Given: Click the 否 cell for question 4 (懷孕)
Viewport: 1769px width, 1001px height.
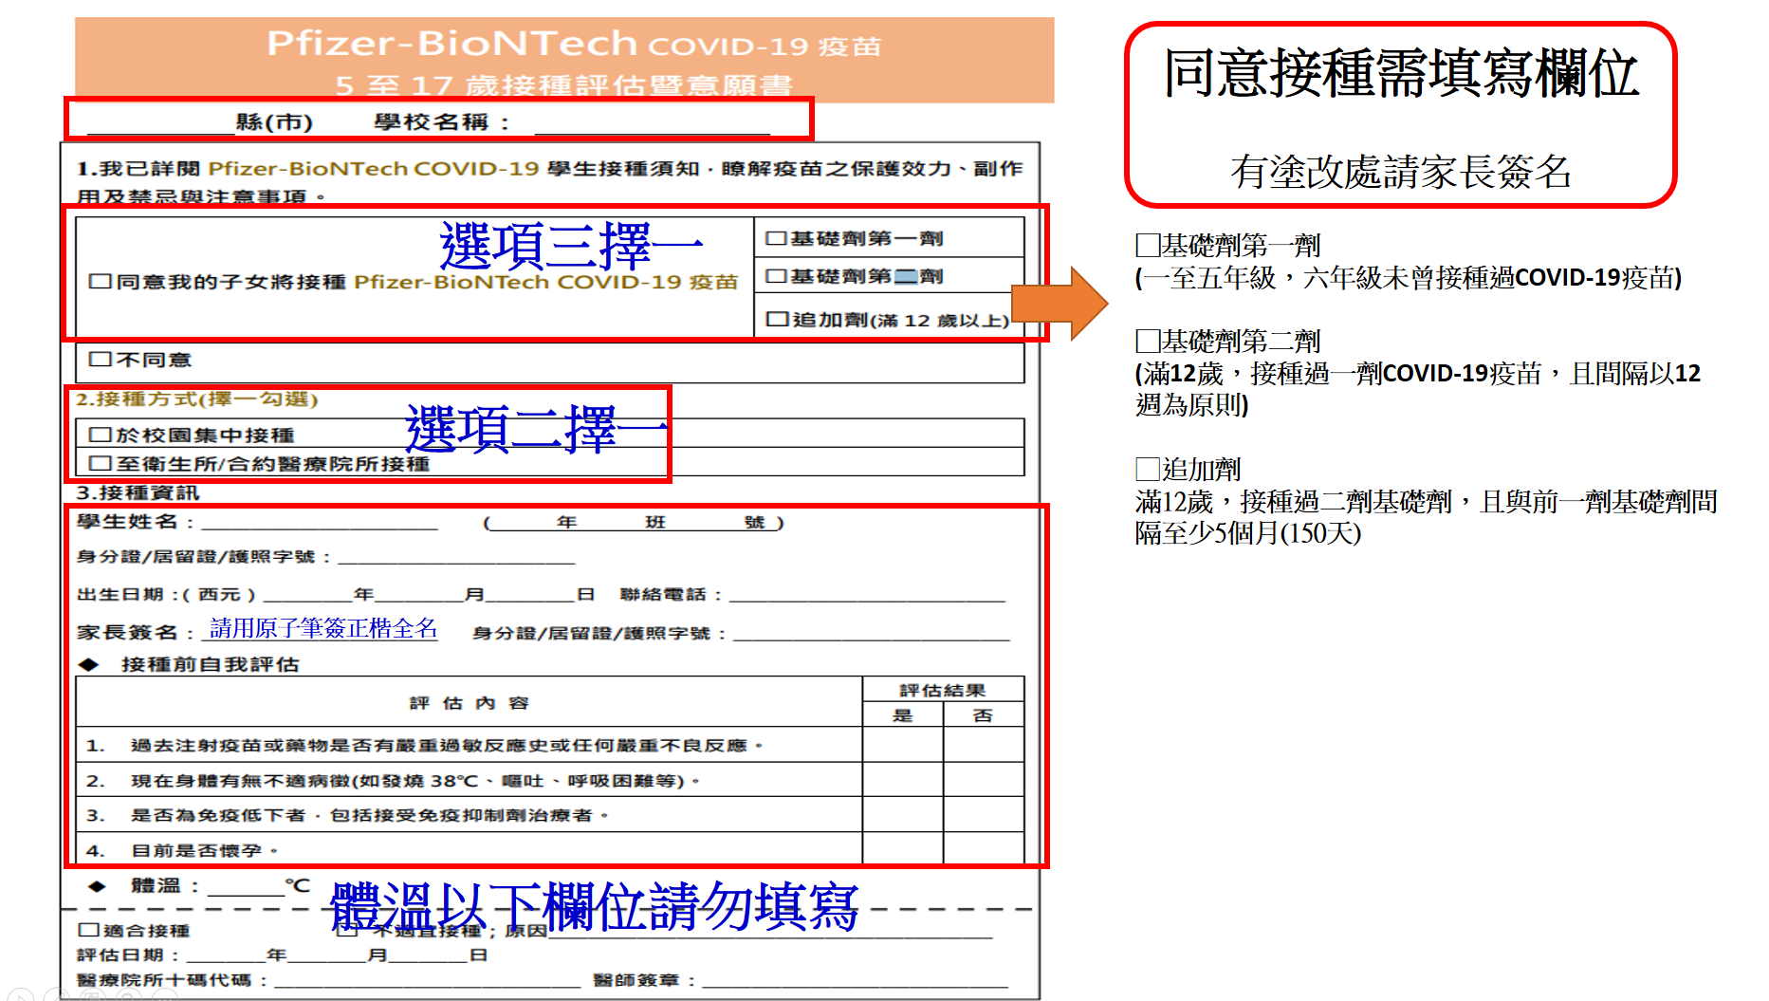Looking at the screenshot, I should click(x=984, y=849).
